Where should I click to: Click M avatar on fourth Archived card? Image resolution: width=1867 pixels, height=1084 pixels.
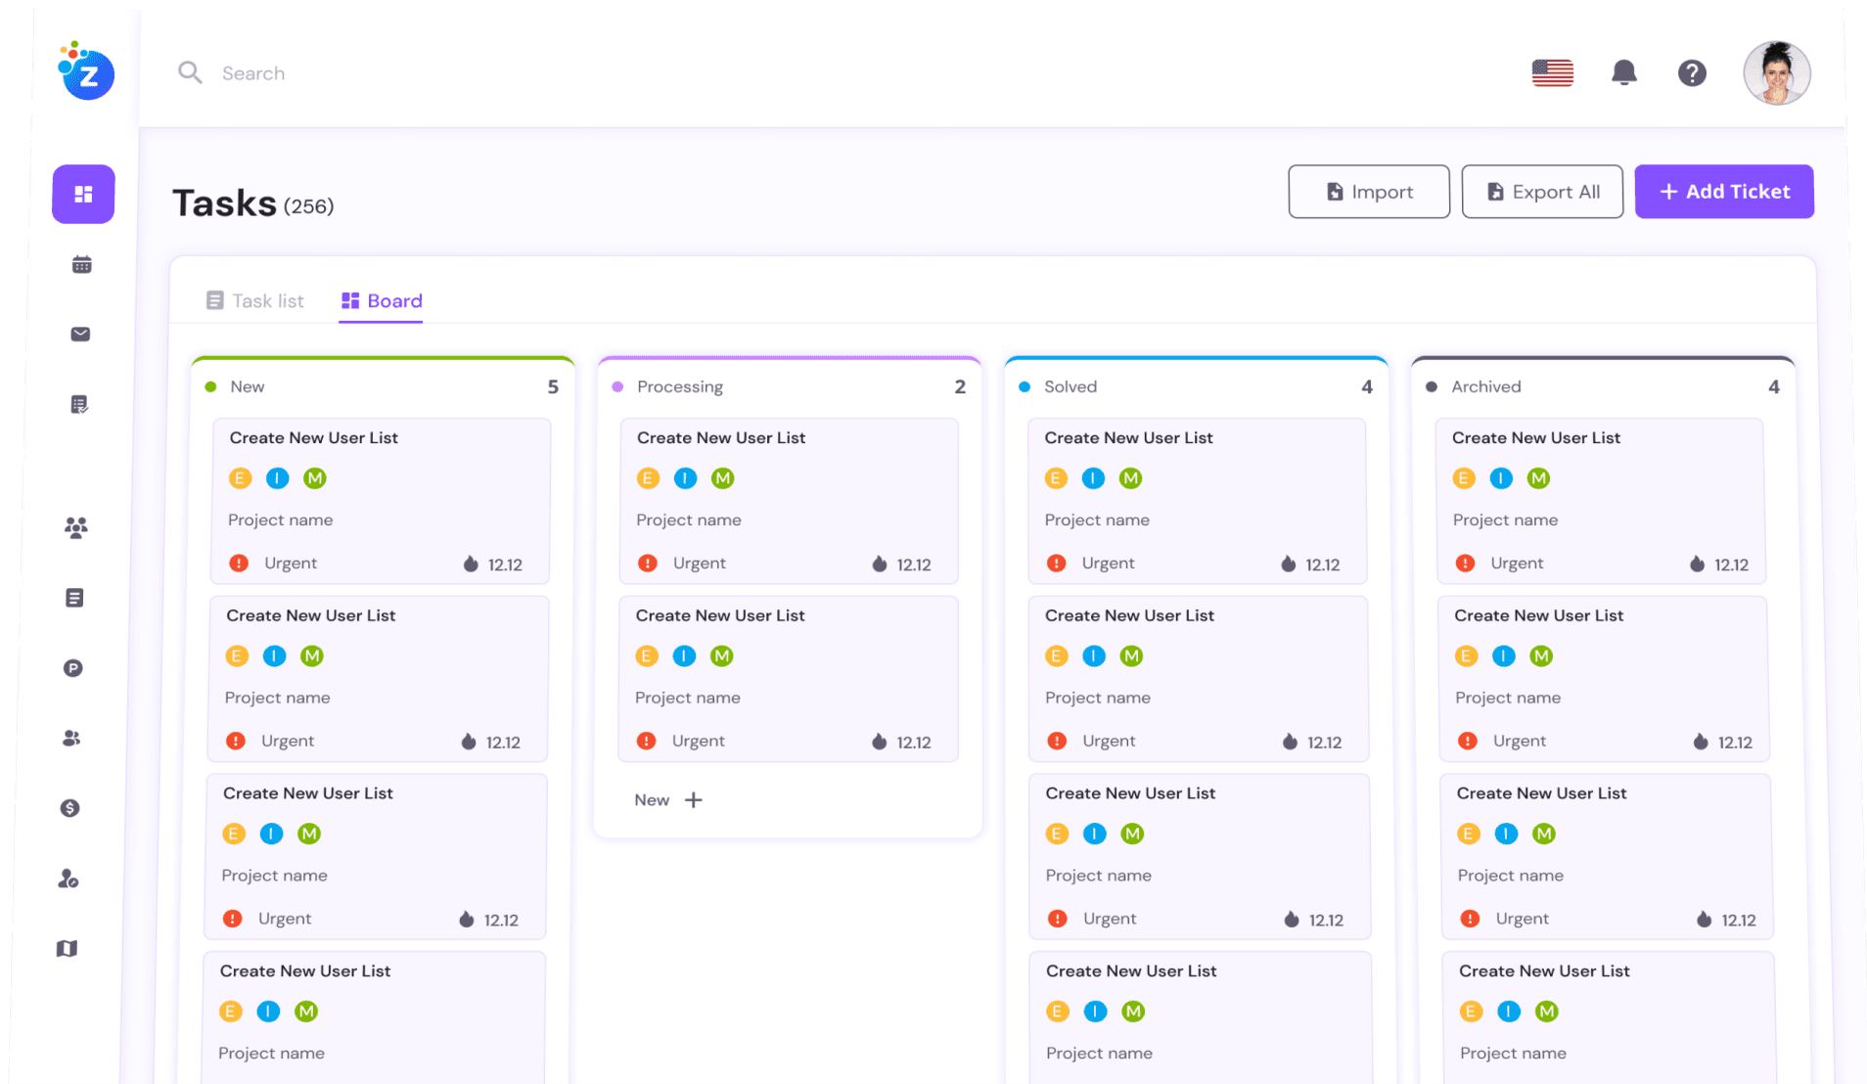click(1547, 1012)
